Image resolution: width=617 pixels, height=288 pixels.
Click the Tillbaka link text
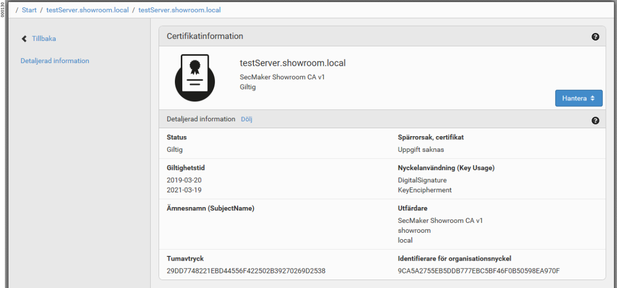pyautogui.click(x=44, y=39)
